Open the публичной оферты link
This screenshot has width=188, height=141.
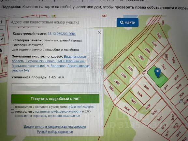coord(81,106)
